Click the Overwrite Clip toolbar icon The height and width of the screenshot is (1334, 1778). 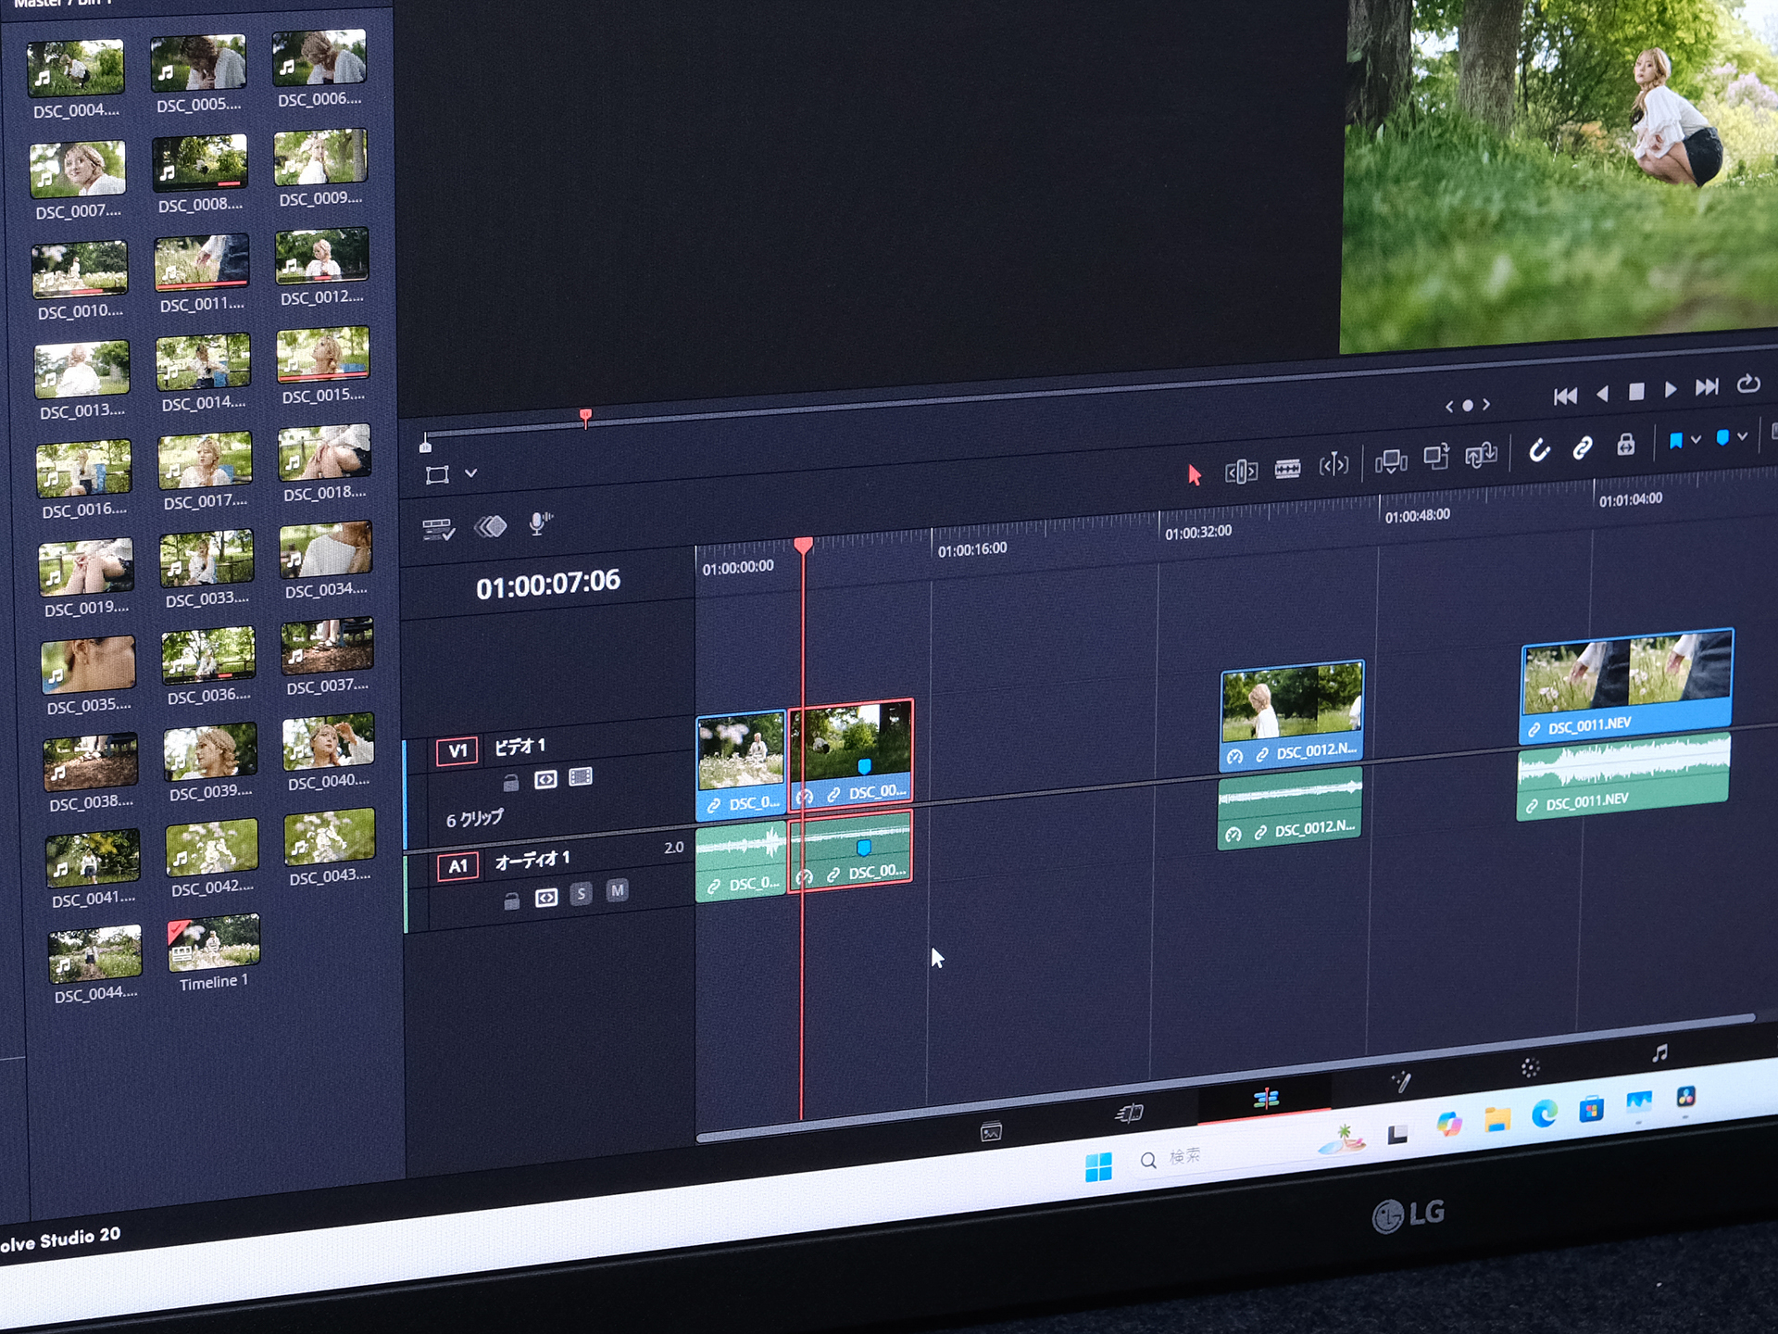click(x=1435, y=457)
